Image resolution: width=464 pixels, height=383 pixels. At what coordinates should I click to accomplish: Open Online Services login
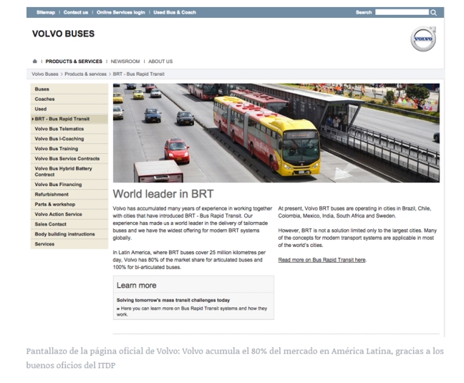(120, 12)
